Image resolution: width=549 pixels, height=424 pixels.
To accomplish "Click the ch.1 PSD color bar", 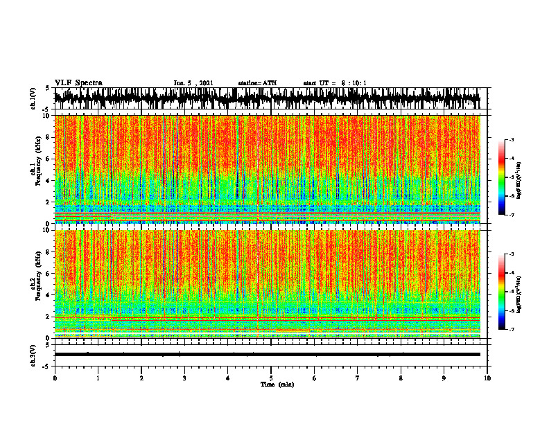I will tap(501, 177).
